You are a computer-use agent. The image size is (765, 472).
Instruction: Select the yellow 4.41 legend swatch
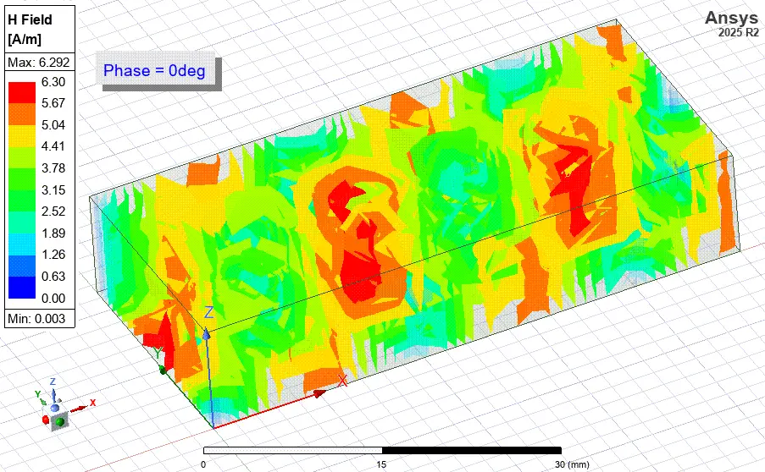click(x=22, y=135)
